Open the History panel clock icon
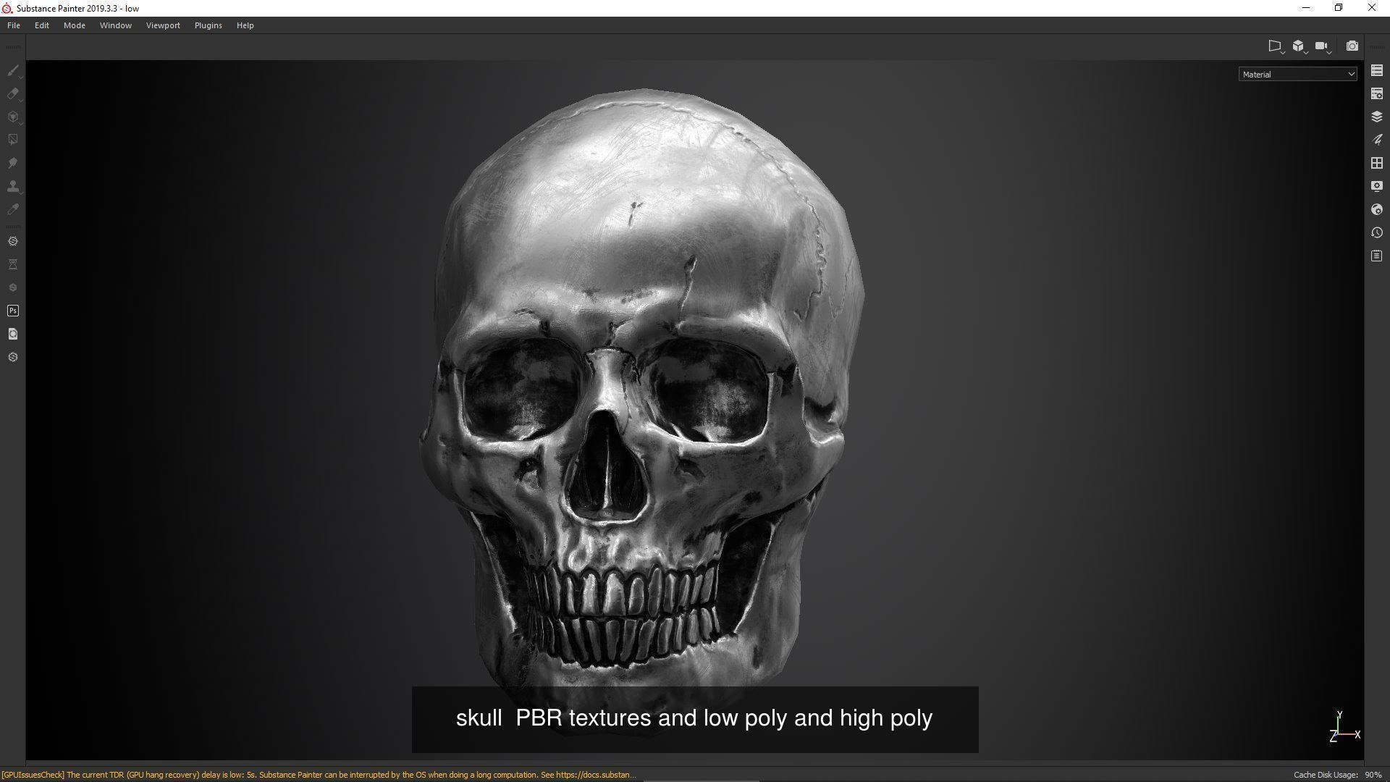Screen dimensions: 1390x782 [1376, 232]
